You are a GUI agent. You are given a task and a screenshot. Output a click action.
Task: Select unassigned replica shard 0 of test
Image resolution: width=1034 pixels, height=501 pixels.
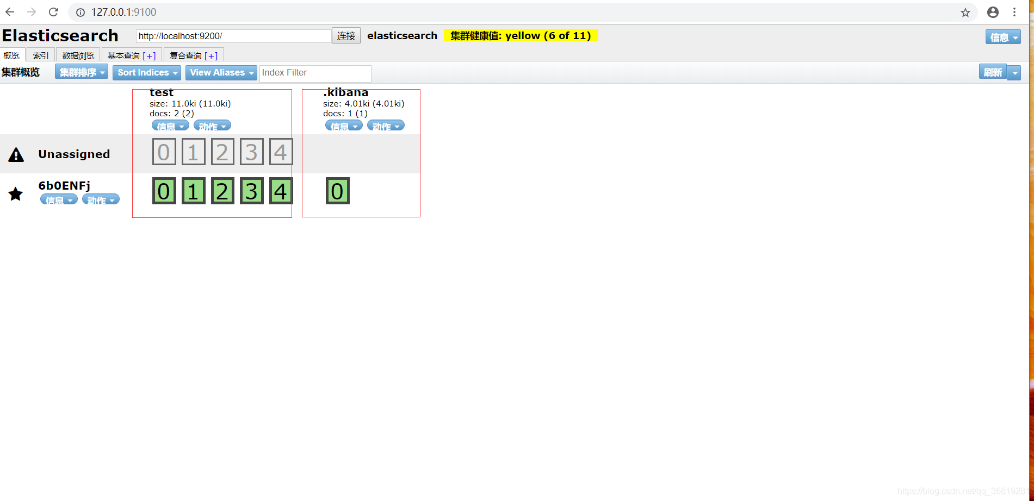pyautogui.click(x=164, y=152)
